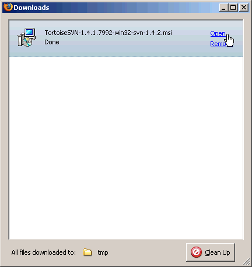
Task: Click the red prohibition icon on Clean Up
Action: point(196,252)
